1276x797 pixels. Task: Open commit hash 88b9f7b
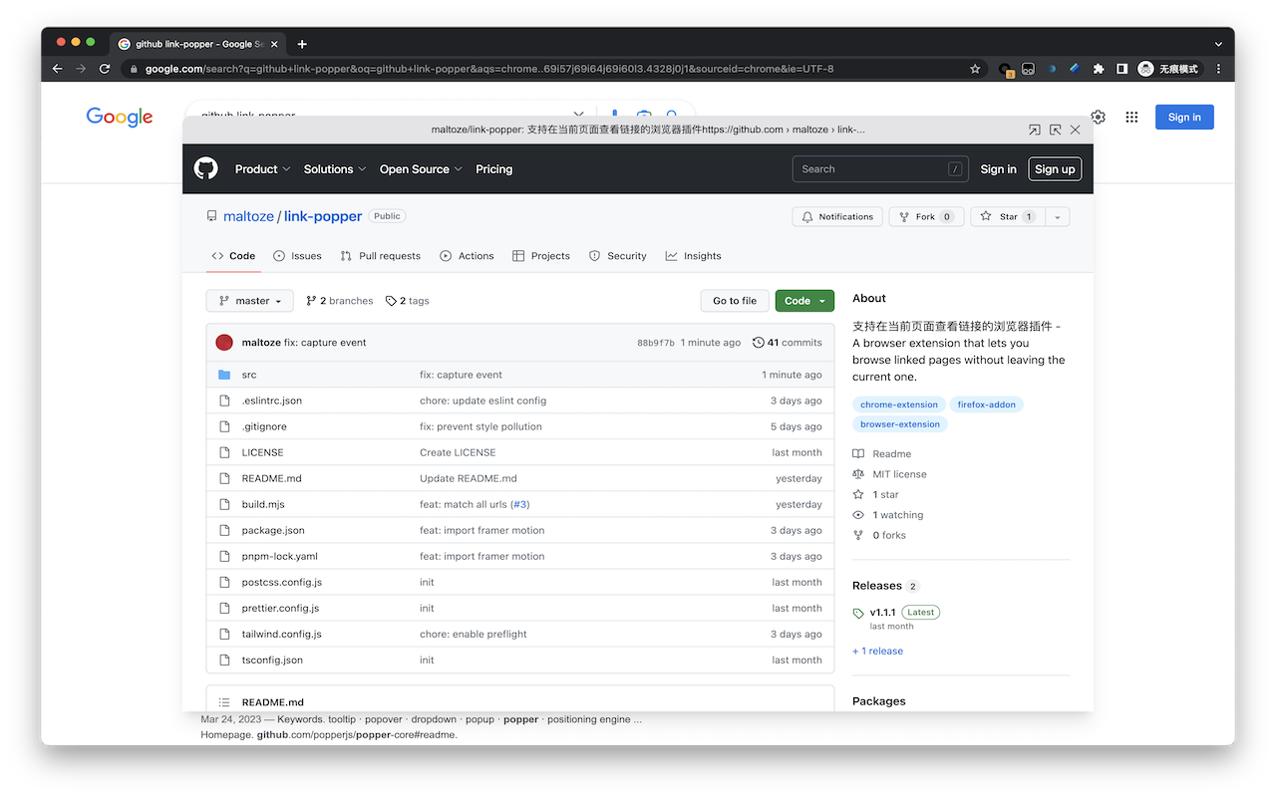(656, 343)
